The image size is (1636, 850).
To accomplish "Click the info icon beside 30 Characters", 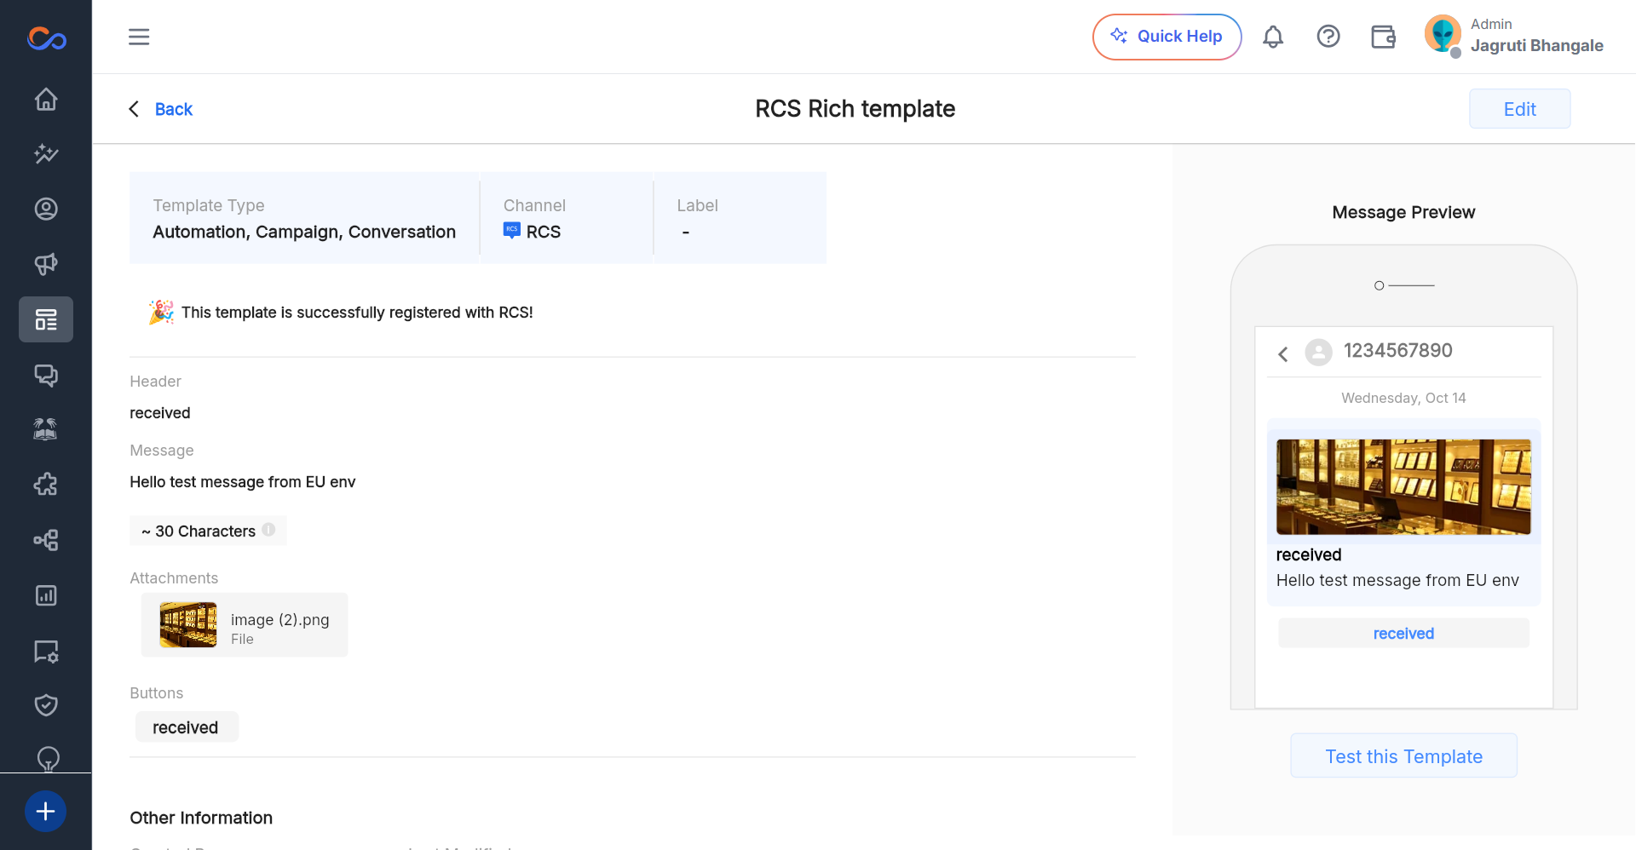I will (x=268, y=530).
